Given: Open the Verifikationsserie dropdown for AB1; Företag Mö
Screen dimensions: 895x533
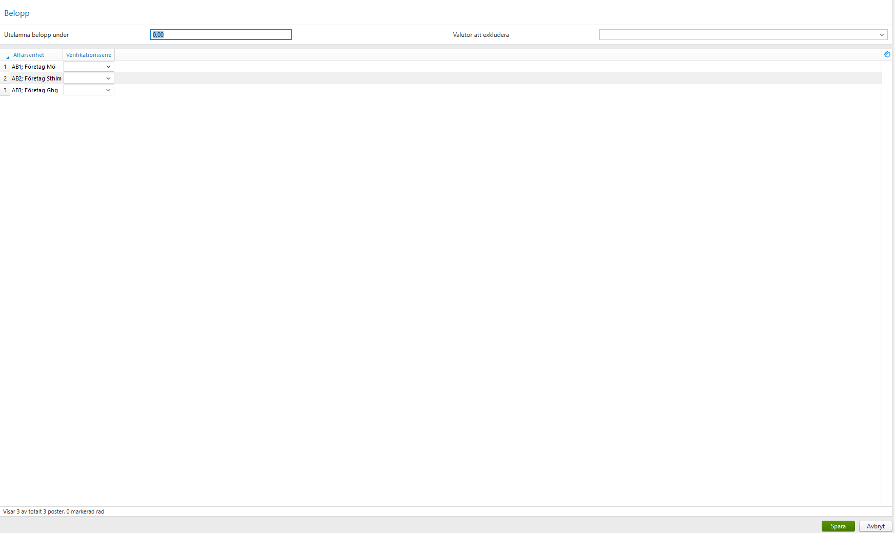Looking at the screenshot, I should point(109,66).
